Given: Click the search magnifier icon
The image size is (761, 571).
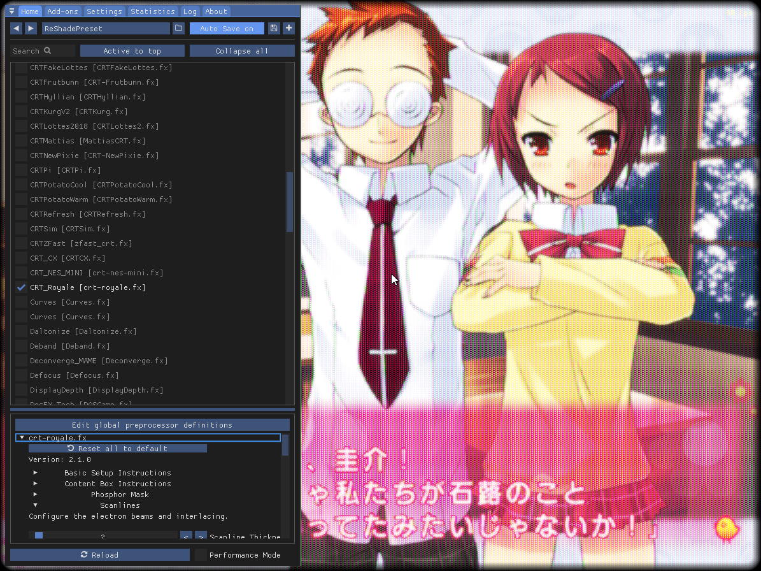Looking at the screenshot, I should (x=48, y=50).
